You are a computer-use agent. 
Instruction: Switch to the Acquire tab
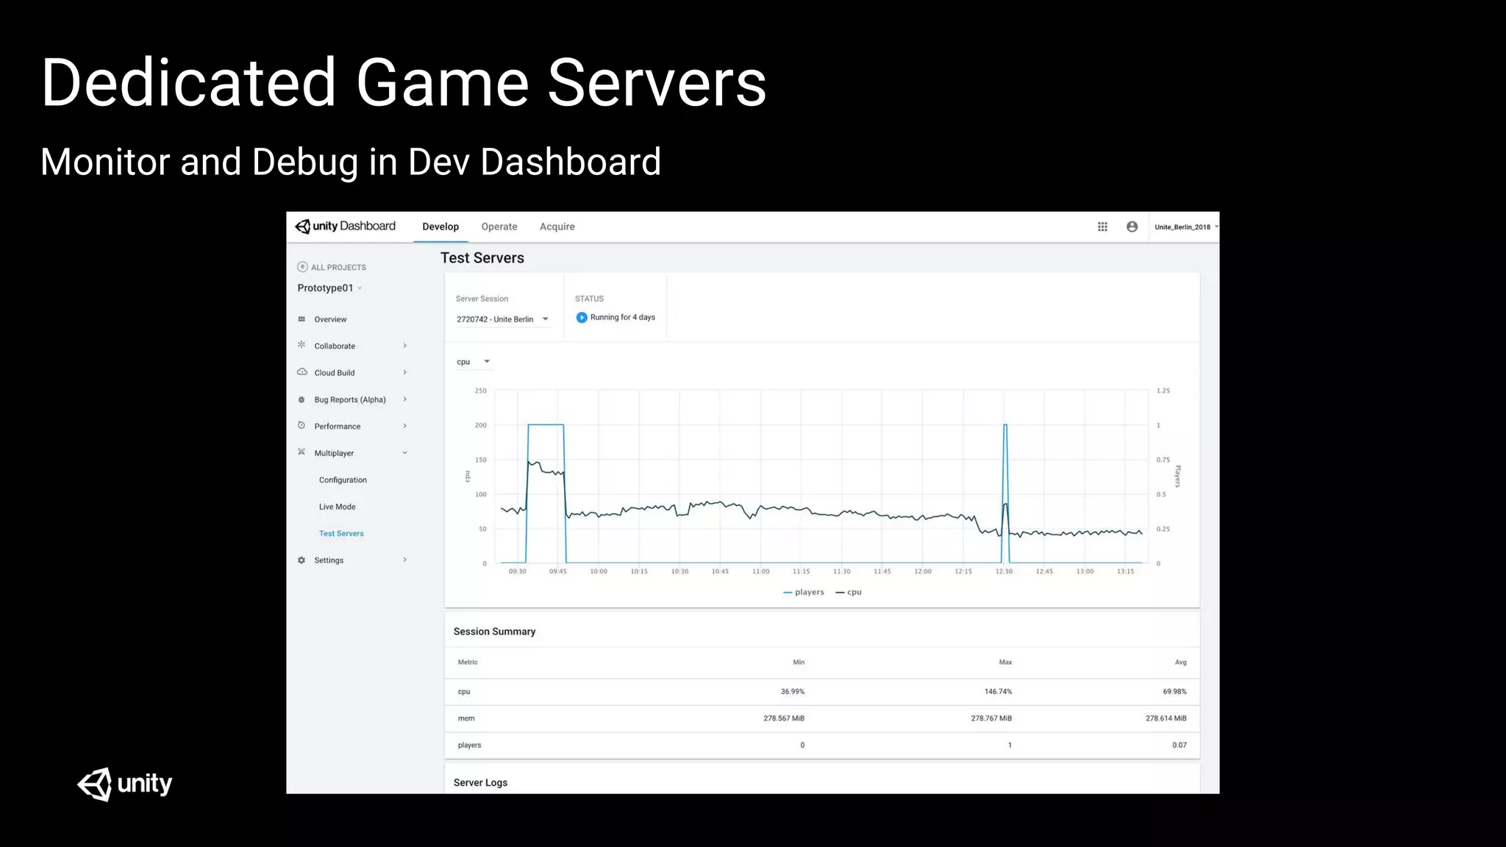pyautogui.click(x=557, y=226)
